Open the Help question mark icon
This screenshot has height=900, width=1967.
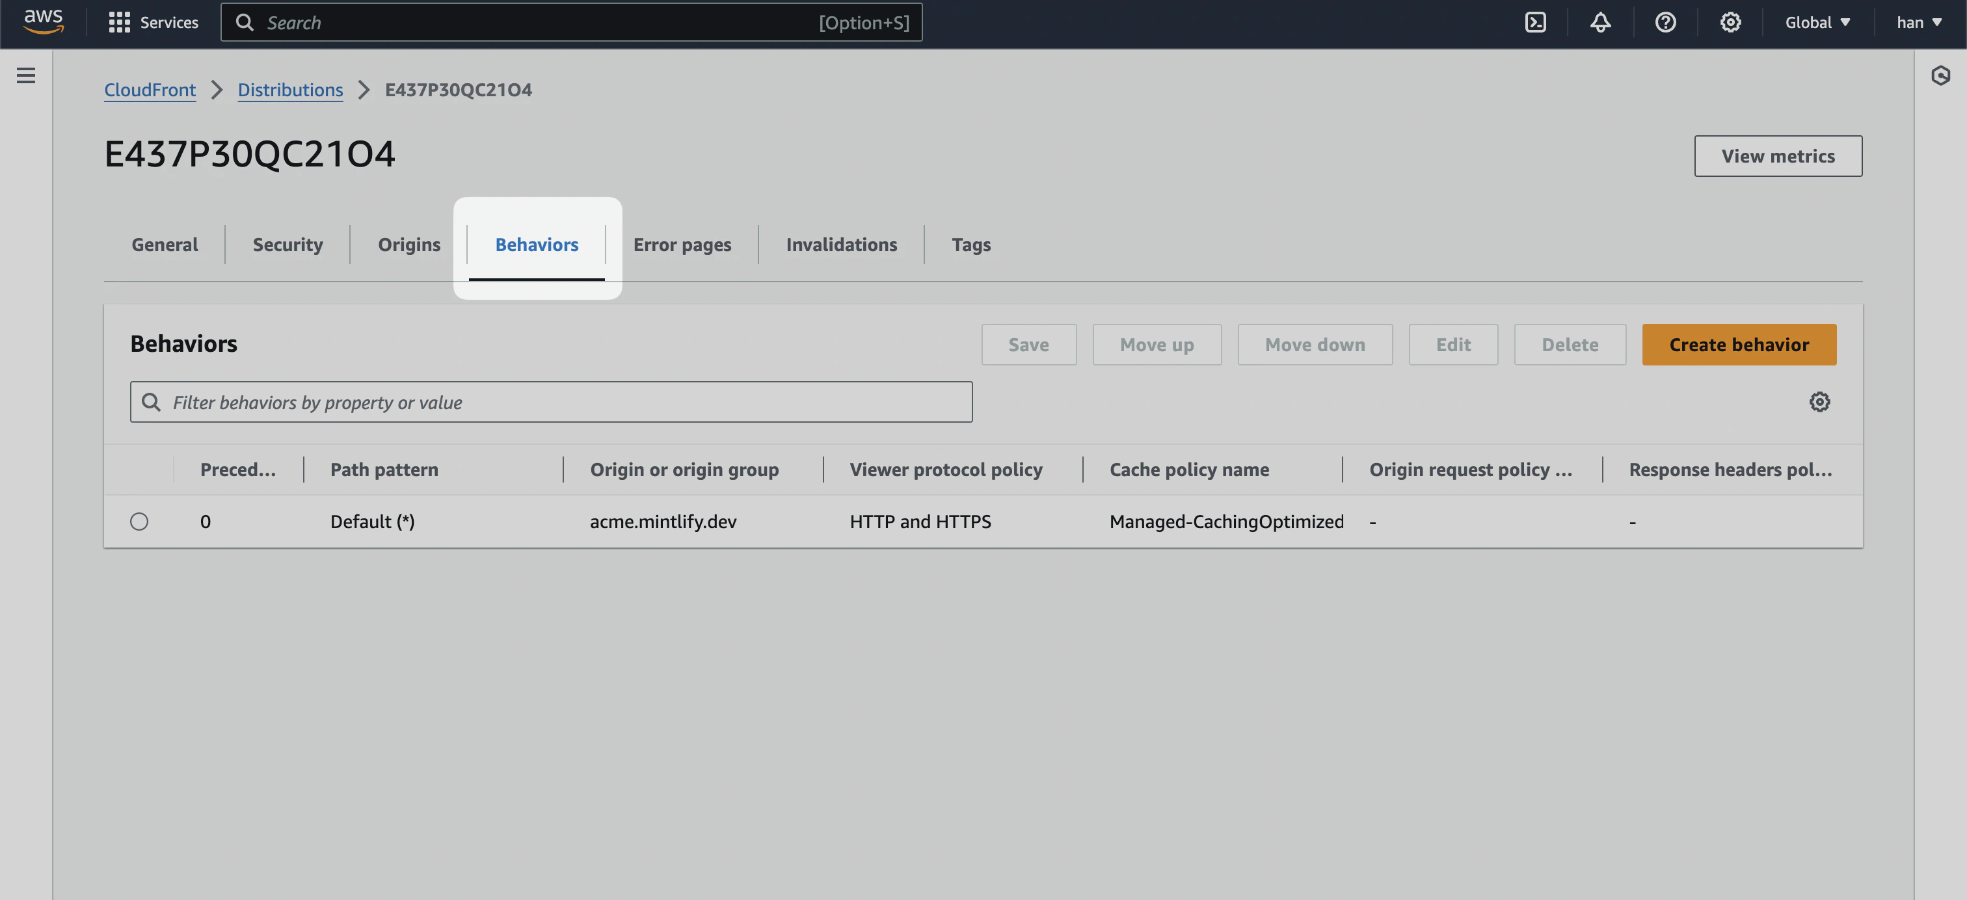point(1665,22)
